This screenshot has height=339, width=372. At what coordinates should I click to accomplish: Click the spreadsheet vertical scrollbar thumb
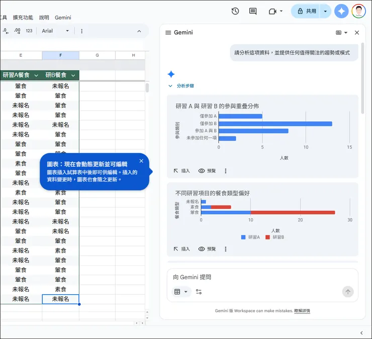point(147,87)
